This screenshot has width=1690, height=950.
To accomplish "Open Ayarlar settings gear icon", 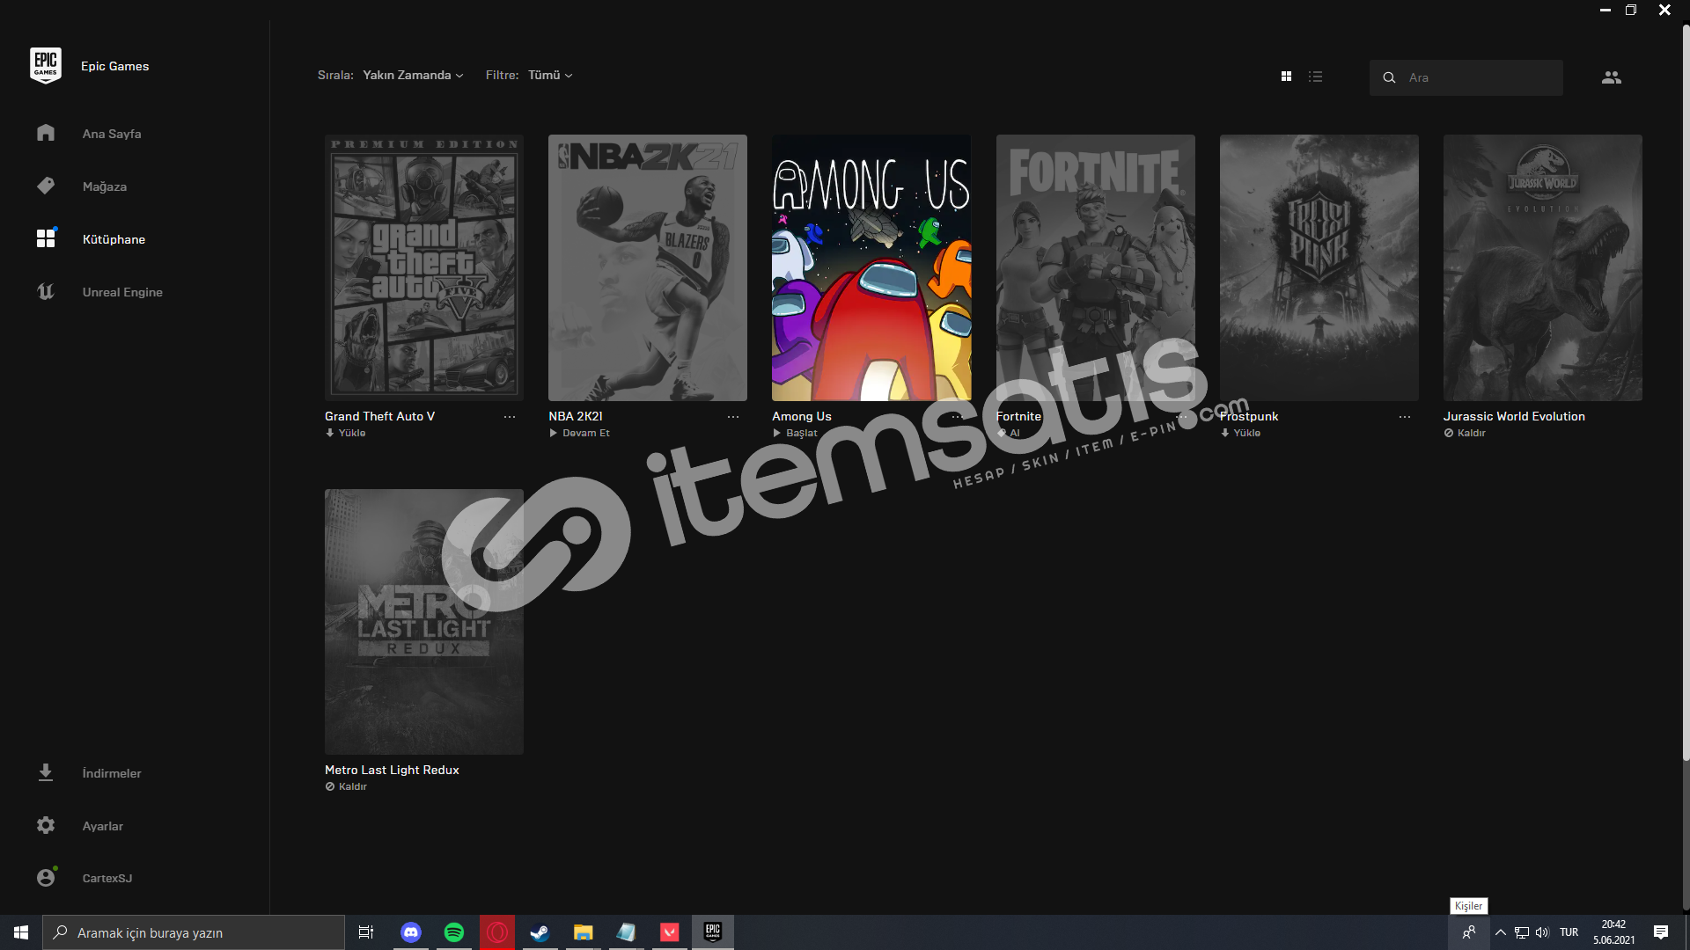I will click(46, 825).
